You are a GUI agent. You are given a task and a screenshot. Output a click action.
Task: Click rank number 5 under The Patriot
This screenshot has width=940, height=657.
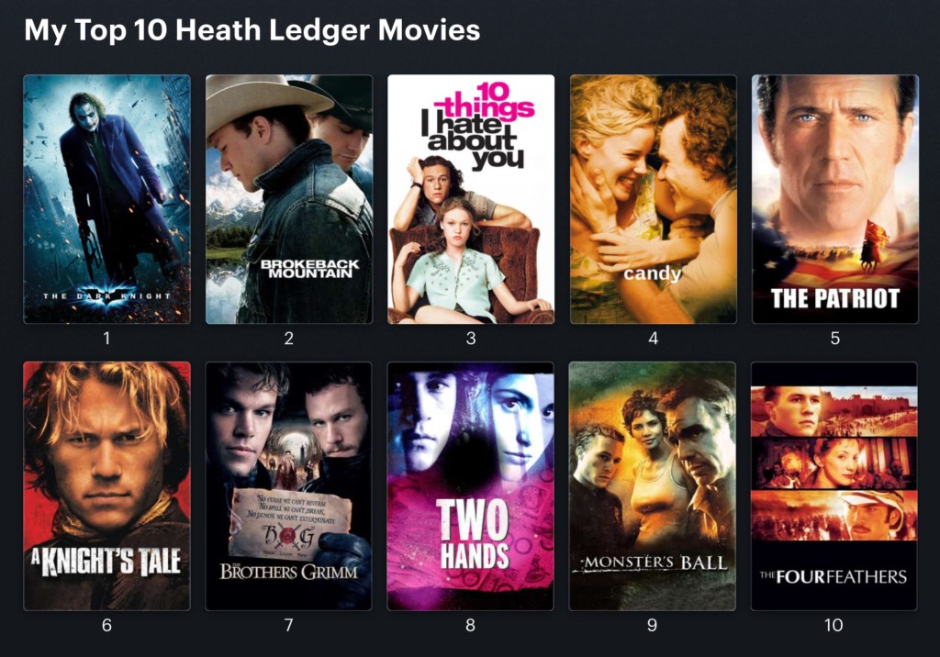tap(835, 339)
